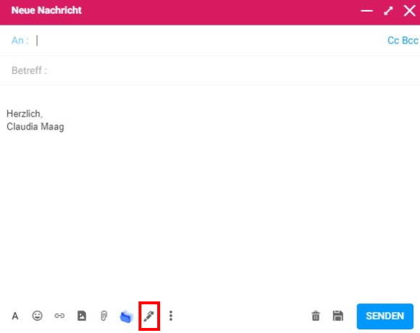Insert a hyperlink using the chain icon
Screen dimensions: 420x333
pyautogui.click(x=59, y=316)
